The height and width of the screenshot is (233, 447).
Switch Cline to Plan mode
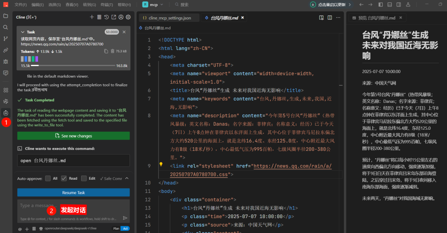[x=116, y=228]
